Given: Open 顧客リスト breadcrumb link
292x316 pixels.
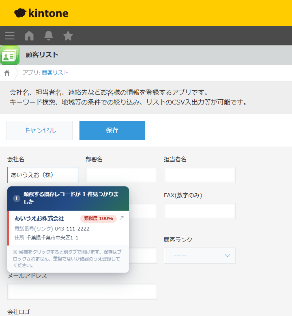Looking at the screenshot, I should tap(55, 73).
